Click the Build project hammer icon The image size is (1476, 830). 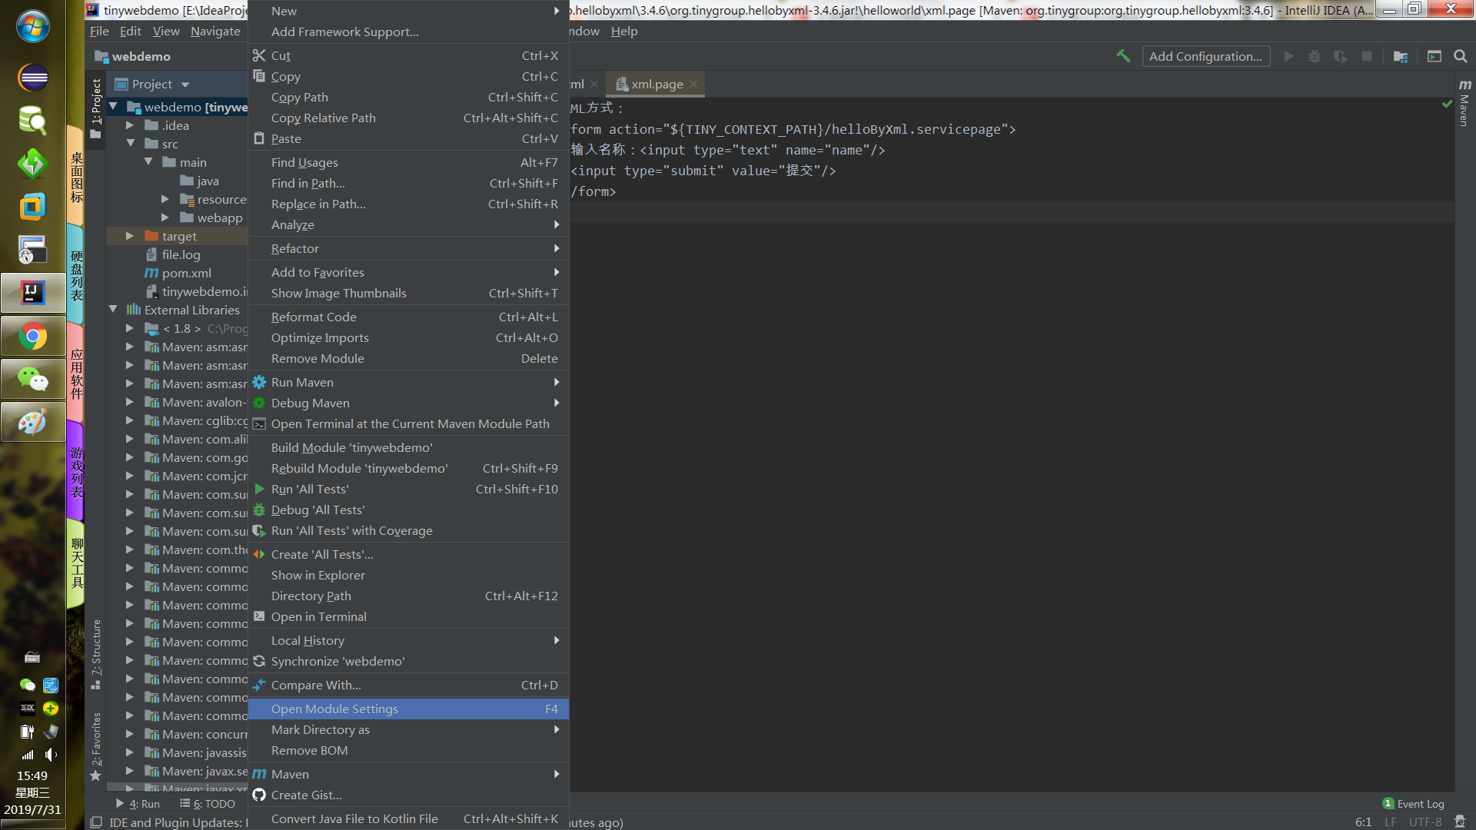pos(1123,56)
